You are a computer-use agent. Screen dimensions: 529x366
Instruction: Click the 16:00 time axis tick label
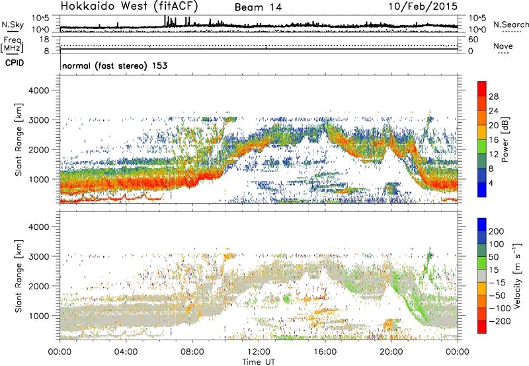click(x=325, y=352)
